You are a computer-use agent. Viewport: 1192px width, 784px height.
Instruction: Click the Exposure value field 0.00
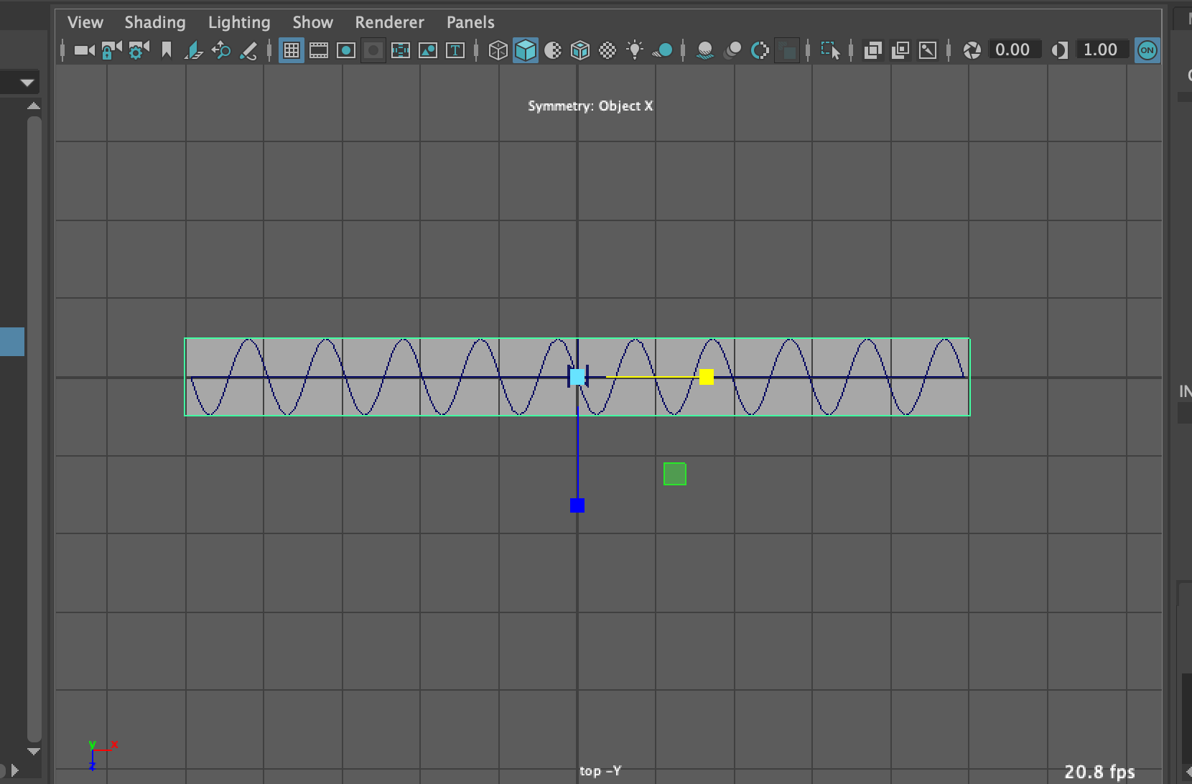point(1013,50)
